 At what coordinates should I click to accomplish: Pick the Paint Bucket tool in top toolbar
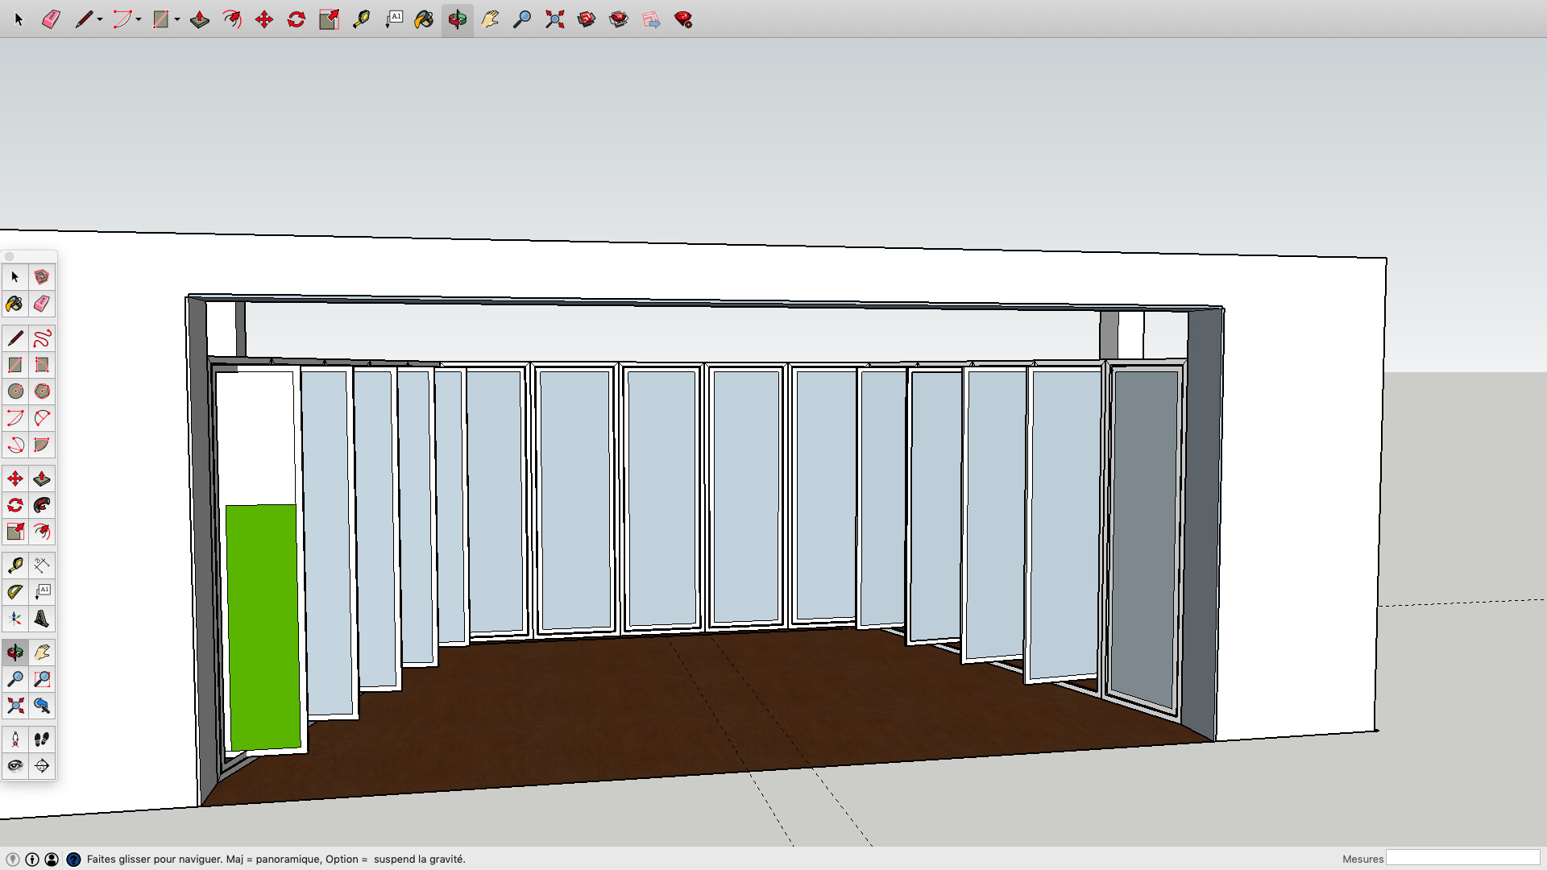[x=425, y=19]
